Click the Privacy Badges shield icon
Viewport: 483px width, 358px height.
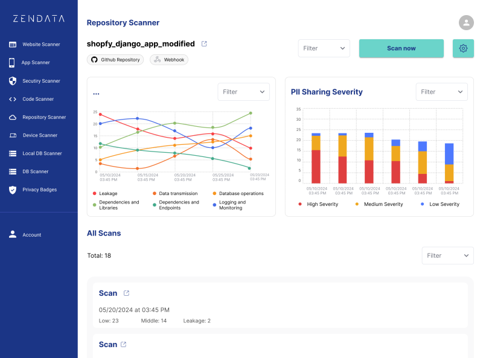click(13, 190)
